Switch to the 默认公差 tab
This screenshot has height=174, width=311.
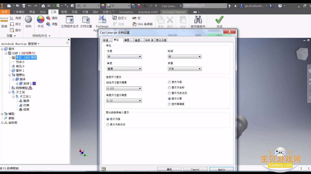(x=161, y=40)
